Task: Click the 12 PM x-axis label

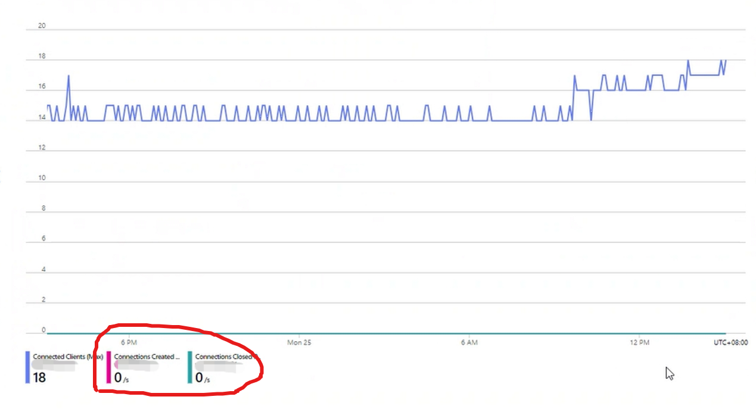Action: click(x=639, y=342)
